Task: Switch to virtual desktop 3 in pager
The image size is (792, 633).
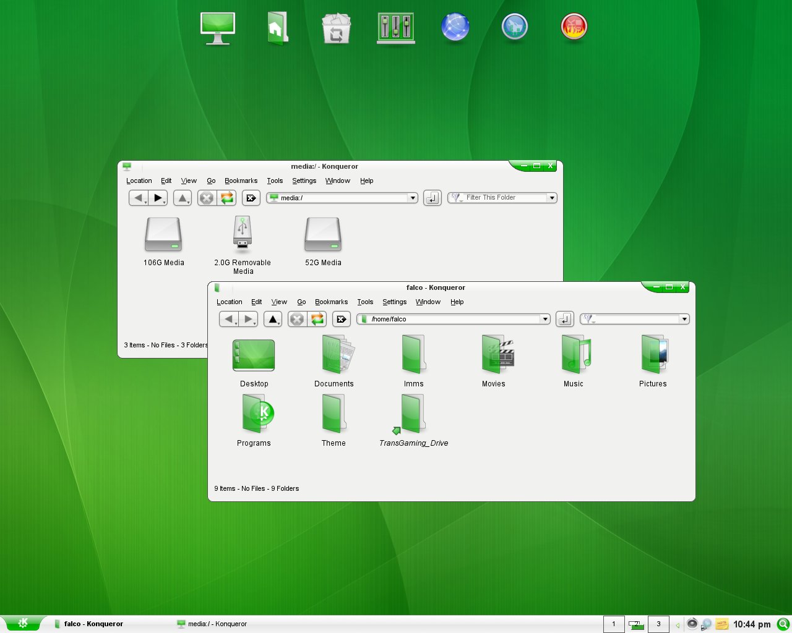Action: point(658,624)
